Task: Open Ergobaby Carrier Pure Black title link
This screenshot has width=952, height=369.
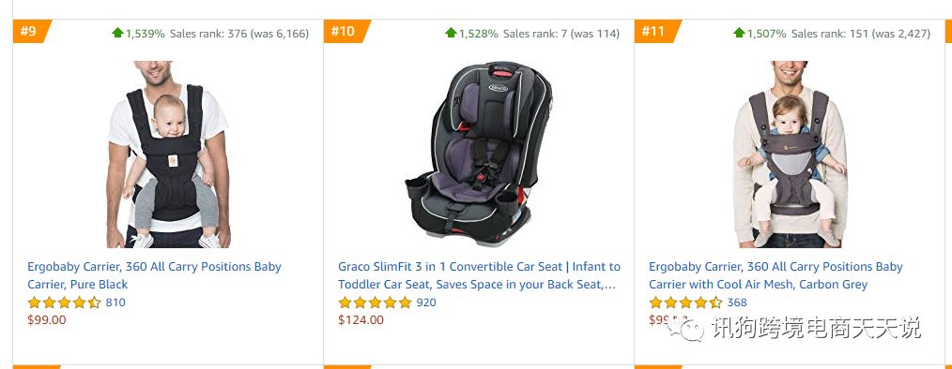Action: coord(154,275)
